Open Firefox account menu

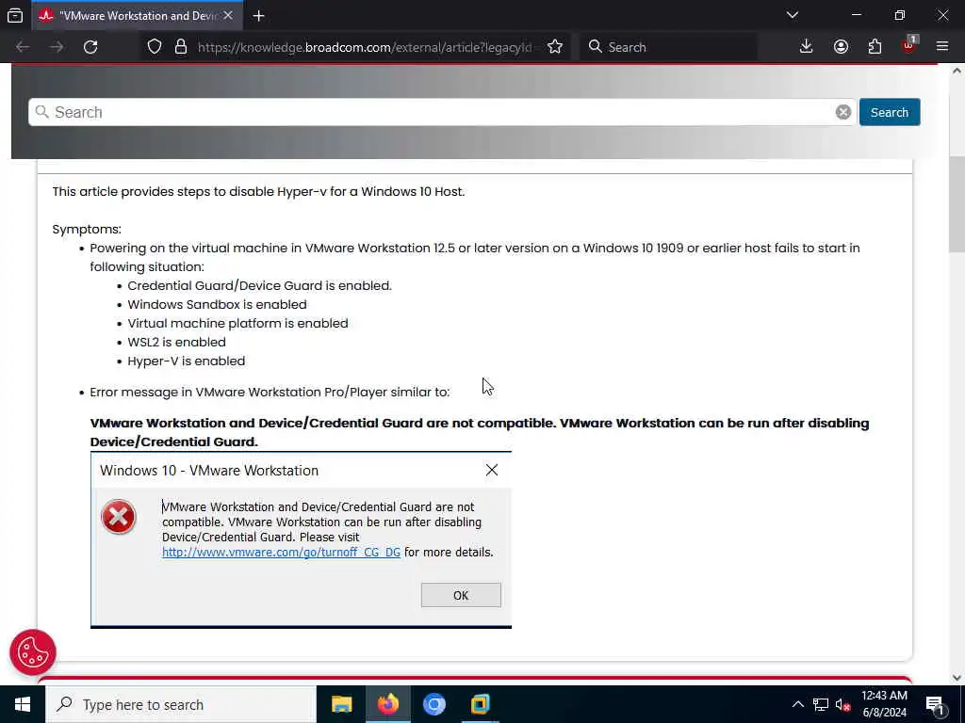[841, 47]
